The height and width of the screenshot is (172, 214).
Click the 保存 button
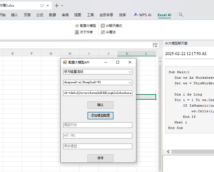(x=101, y=158)
